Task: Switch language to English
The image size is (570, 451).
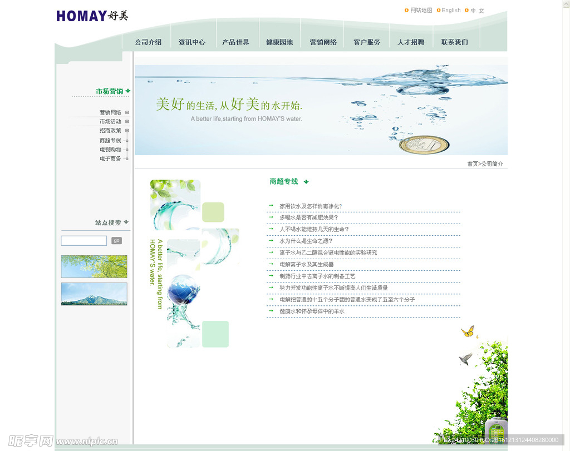Action: (x=451, y=10)
